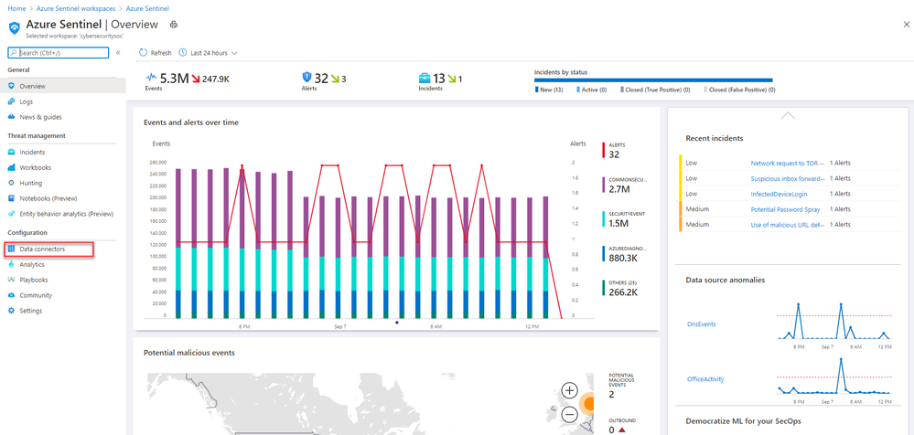
Task: Select Analytics in the sidebar
Action: [x=31, y=264]
